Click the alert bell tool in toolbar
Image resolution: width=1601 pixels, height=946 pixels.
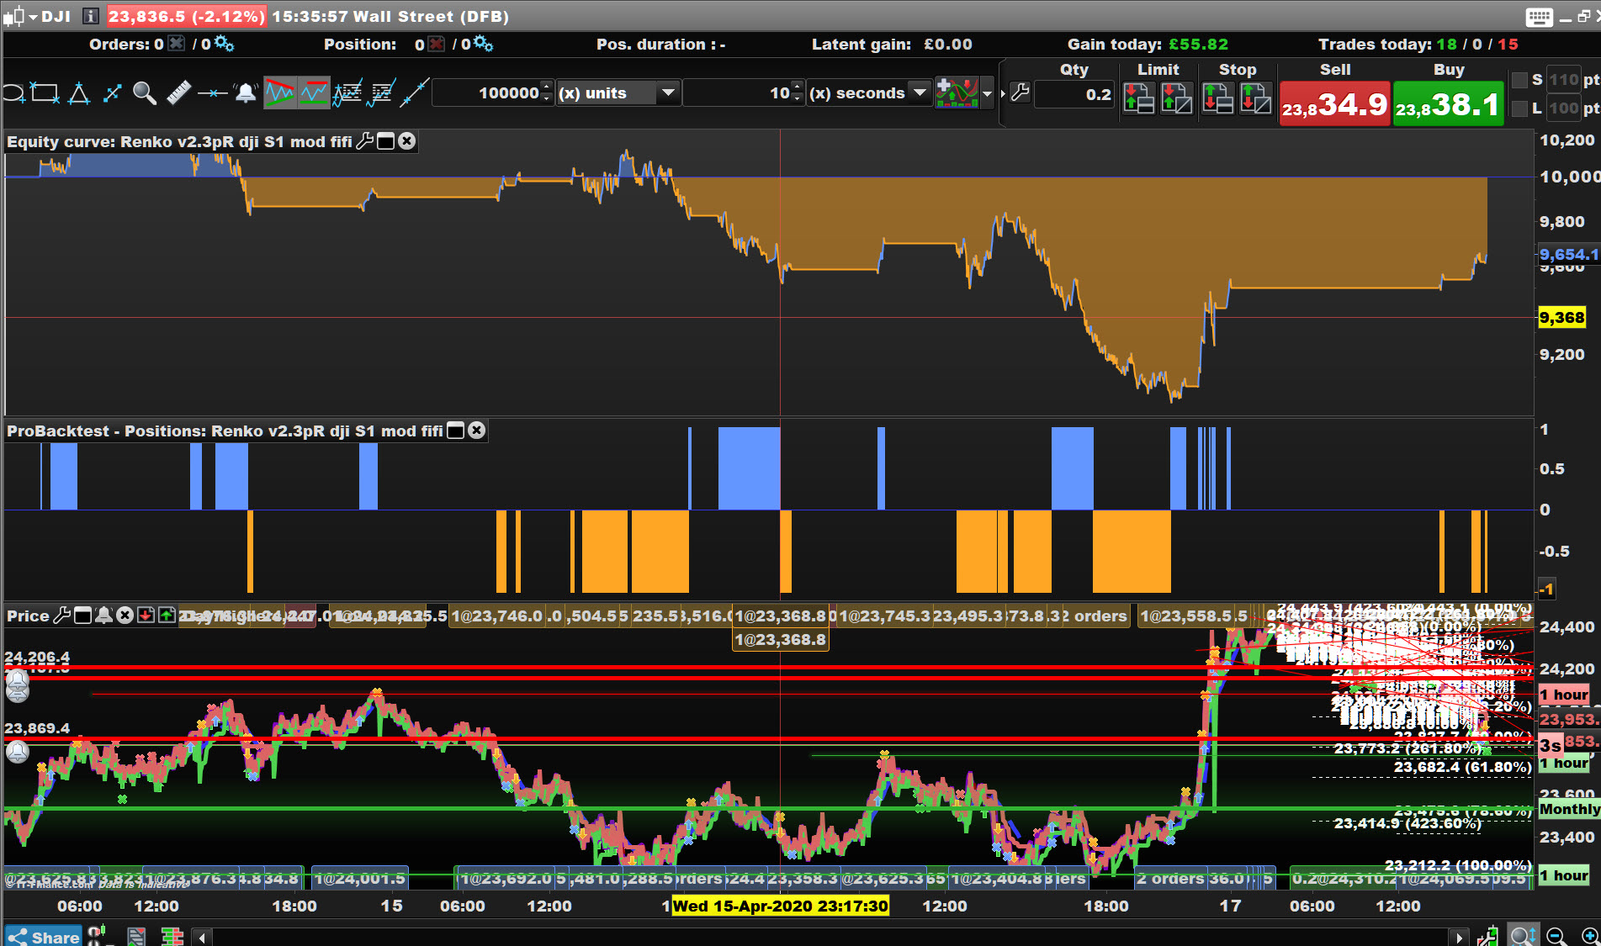pos(245,92)
